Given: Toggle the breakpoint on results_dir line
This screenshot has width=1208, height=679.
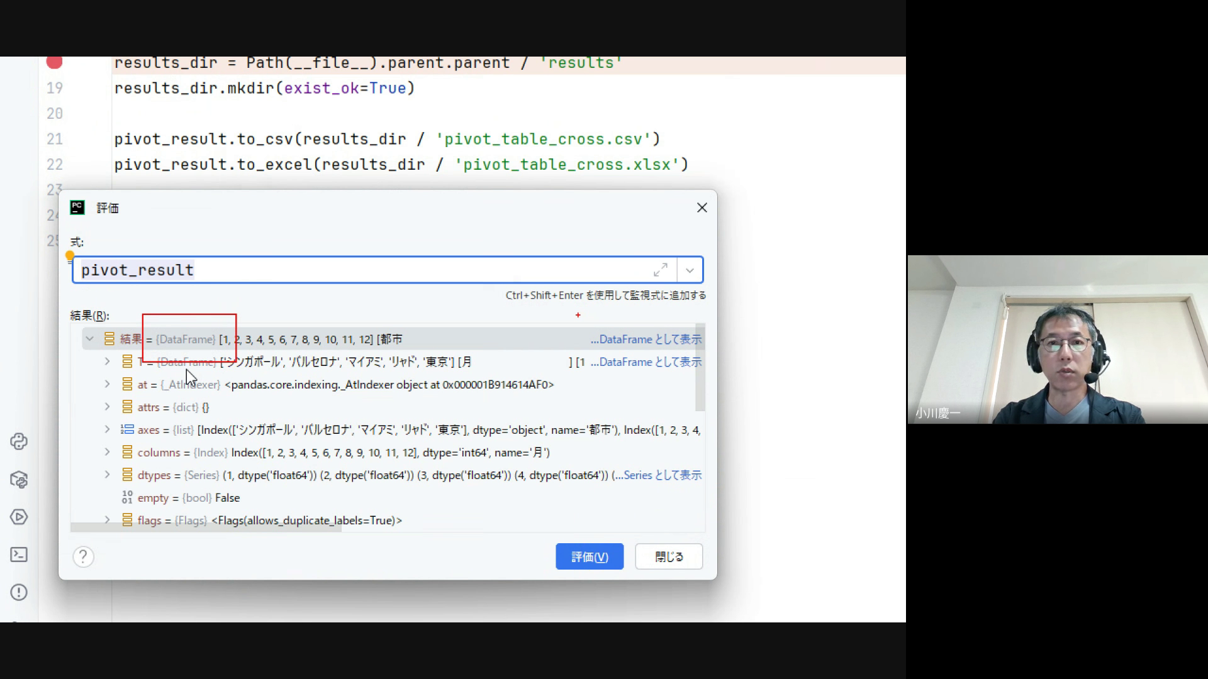Looking at the screenshot, I should (x=54, y=62).
